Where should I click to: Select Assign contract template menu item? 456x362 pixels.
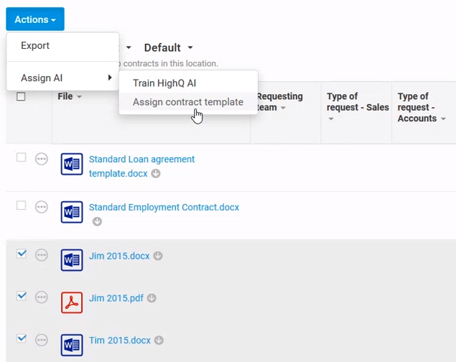click(x=187, y=102)
